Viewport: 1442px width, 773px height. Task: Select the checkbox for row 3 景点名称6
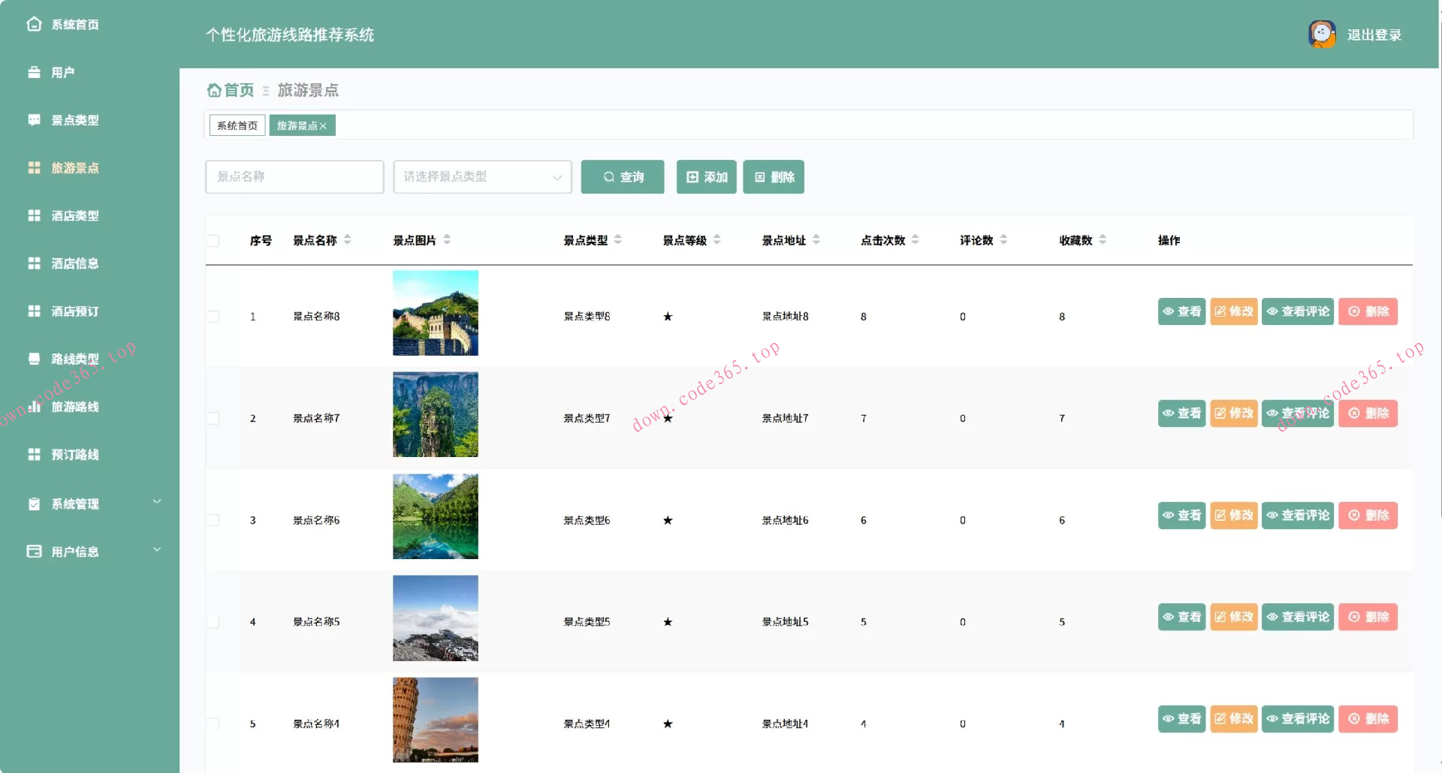[x=213, y=520]
